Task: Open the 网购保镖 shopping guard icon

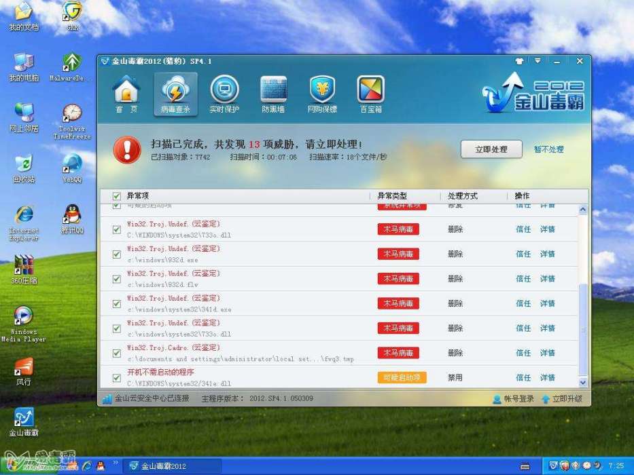Action: click(322, 94)
